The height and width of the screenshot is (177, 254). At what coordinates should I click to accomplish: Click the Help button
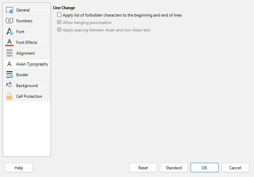(x=19, y=168)
